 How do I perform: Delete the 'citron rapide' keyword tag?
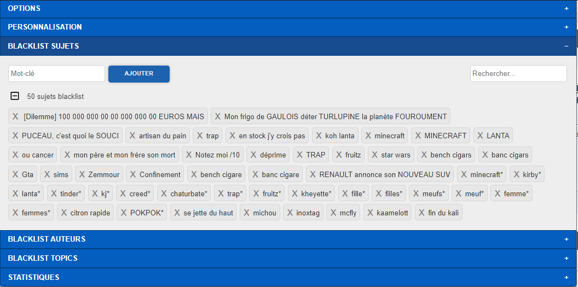click(64, 213)
